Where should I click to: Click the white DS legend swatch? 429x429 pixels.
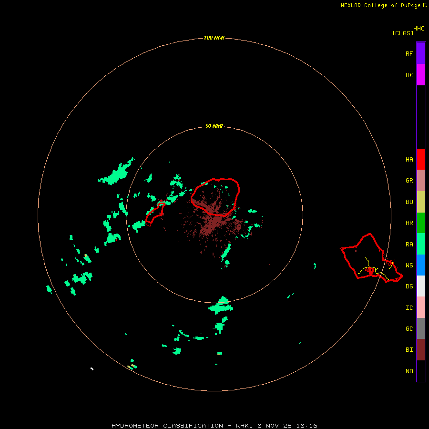pos(421,286)
